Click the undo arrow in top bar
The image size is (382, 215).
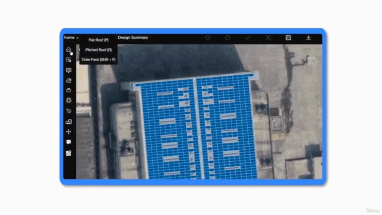208,38
